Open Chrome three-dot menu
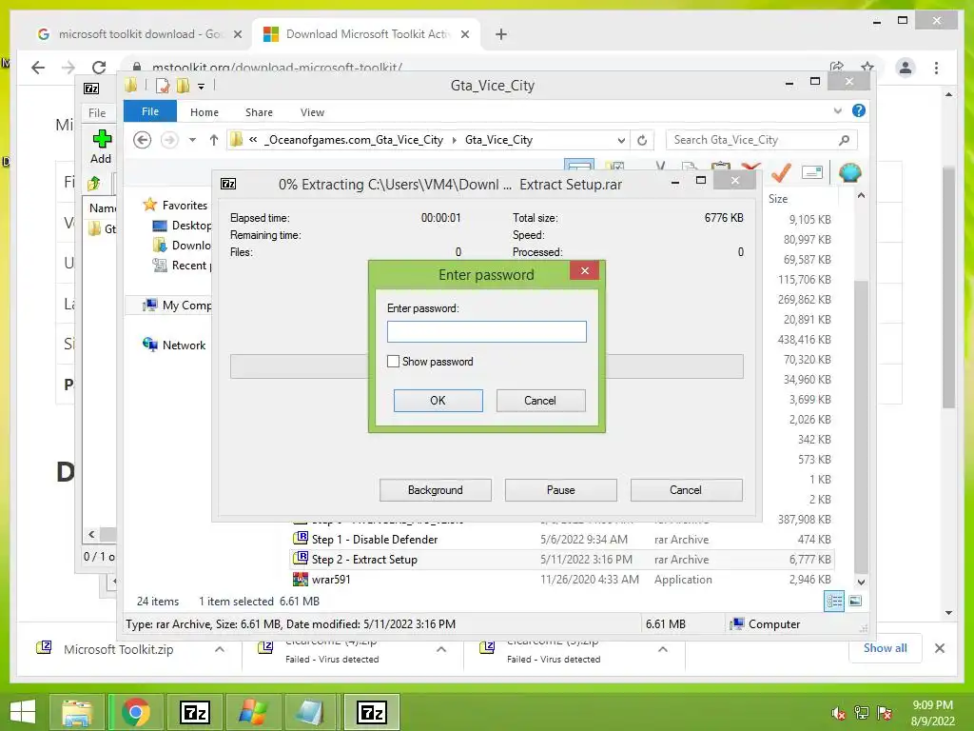974x731 pixels. coord(936,68)
